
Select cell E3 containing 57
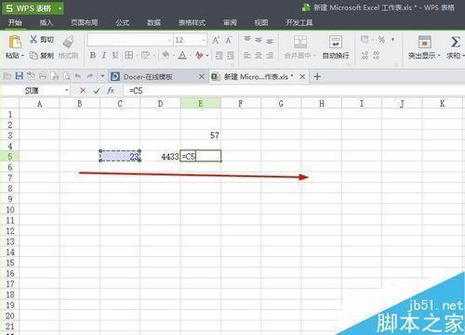click(201, 135)
